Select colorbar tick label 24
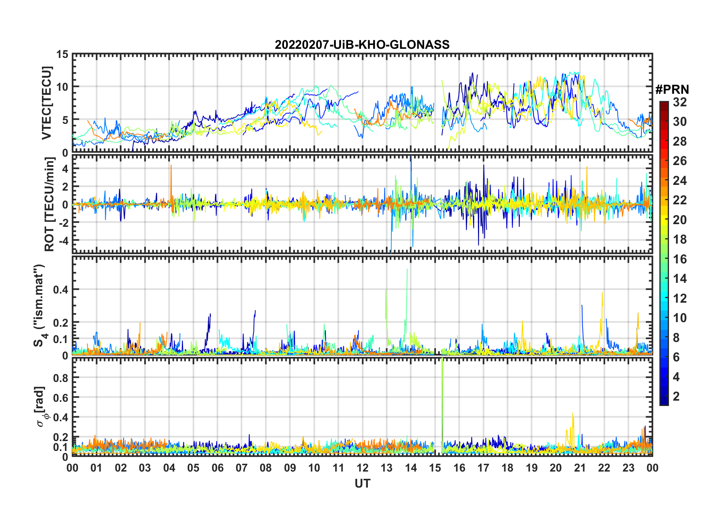Screen dimensions: 725x507 [680, 181]
